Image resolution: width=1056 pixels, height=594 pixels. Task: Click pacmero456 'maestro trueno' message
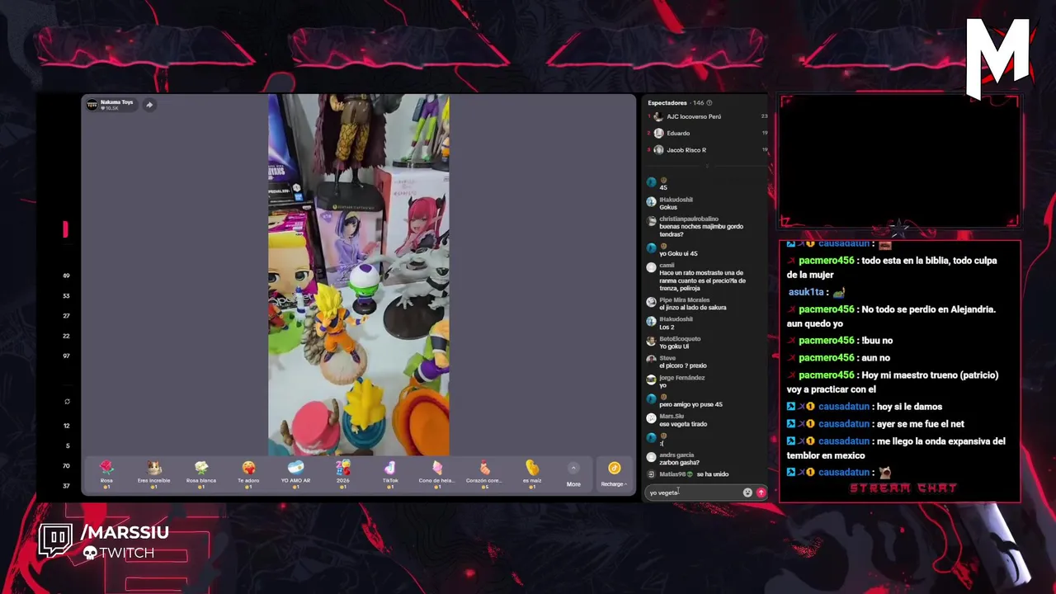pyautogui.click(x=893, y=382)
